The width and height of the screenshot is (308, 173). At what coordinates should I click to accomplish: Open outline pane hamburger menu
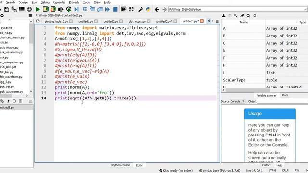(30, 101)
